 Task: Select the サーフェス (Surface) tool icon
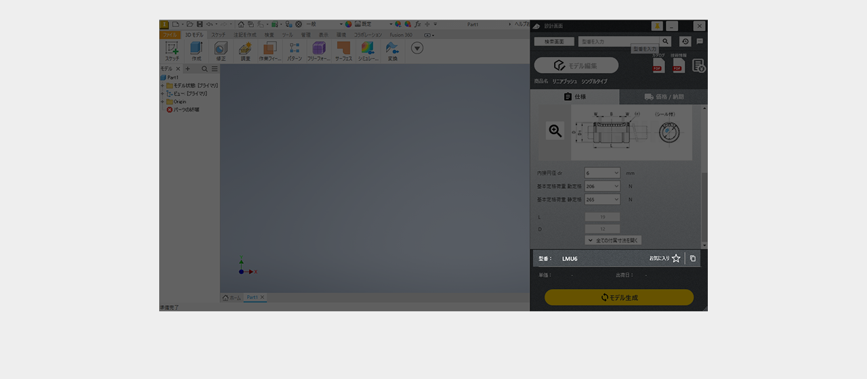pyautogui.click(x=343, y=49)
